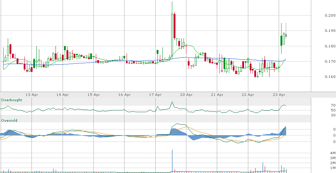The height and width of the screenshot is (173, 336).
Task: Click the 13 Apr date label
Action: [32, 94]
